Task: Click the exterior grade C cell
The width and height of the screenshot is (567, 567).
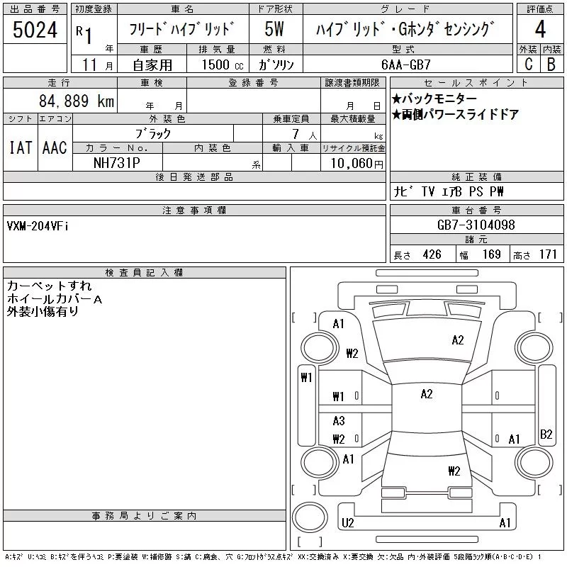Action: (x=528, y=64)
